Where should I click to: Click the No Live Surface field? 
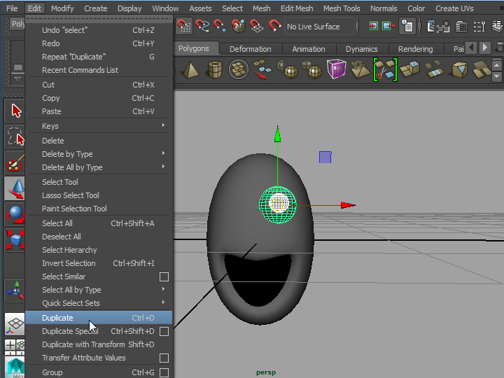pos(314,27)
